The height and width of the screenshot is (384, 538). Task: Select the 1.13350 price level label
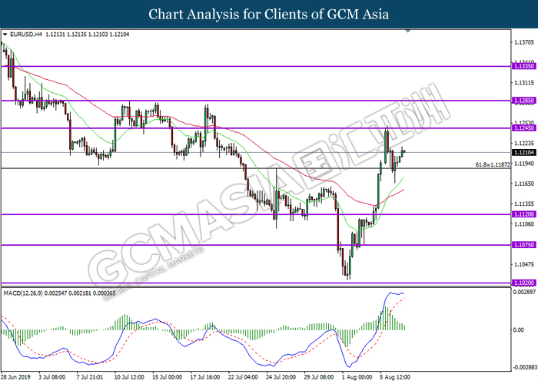(x=523, y=66)
